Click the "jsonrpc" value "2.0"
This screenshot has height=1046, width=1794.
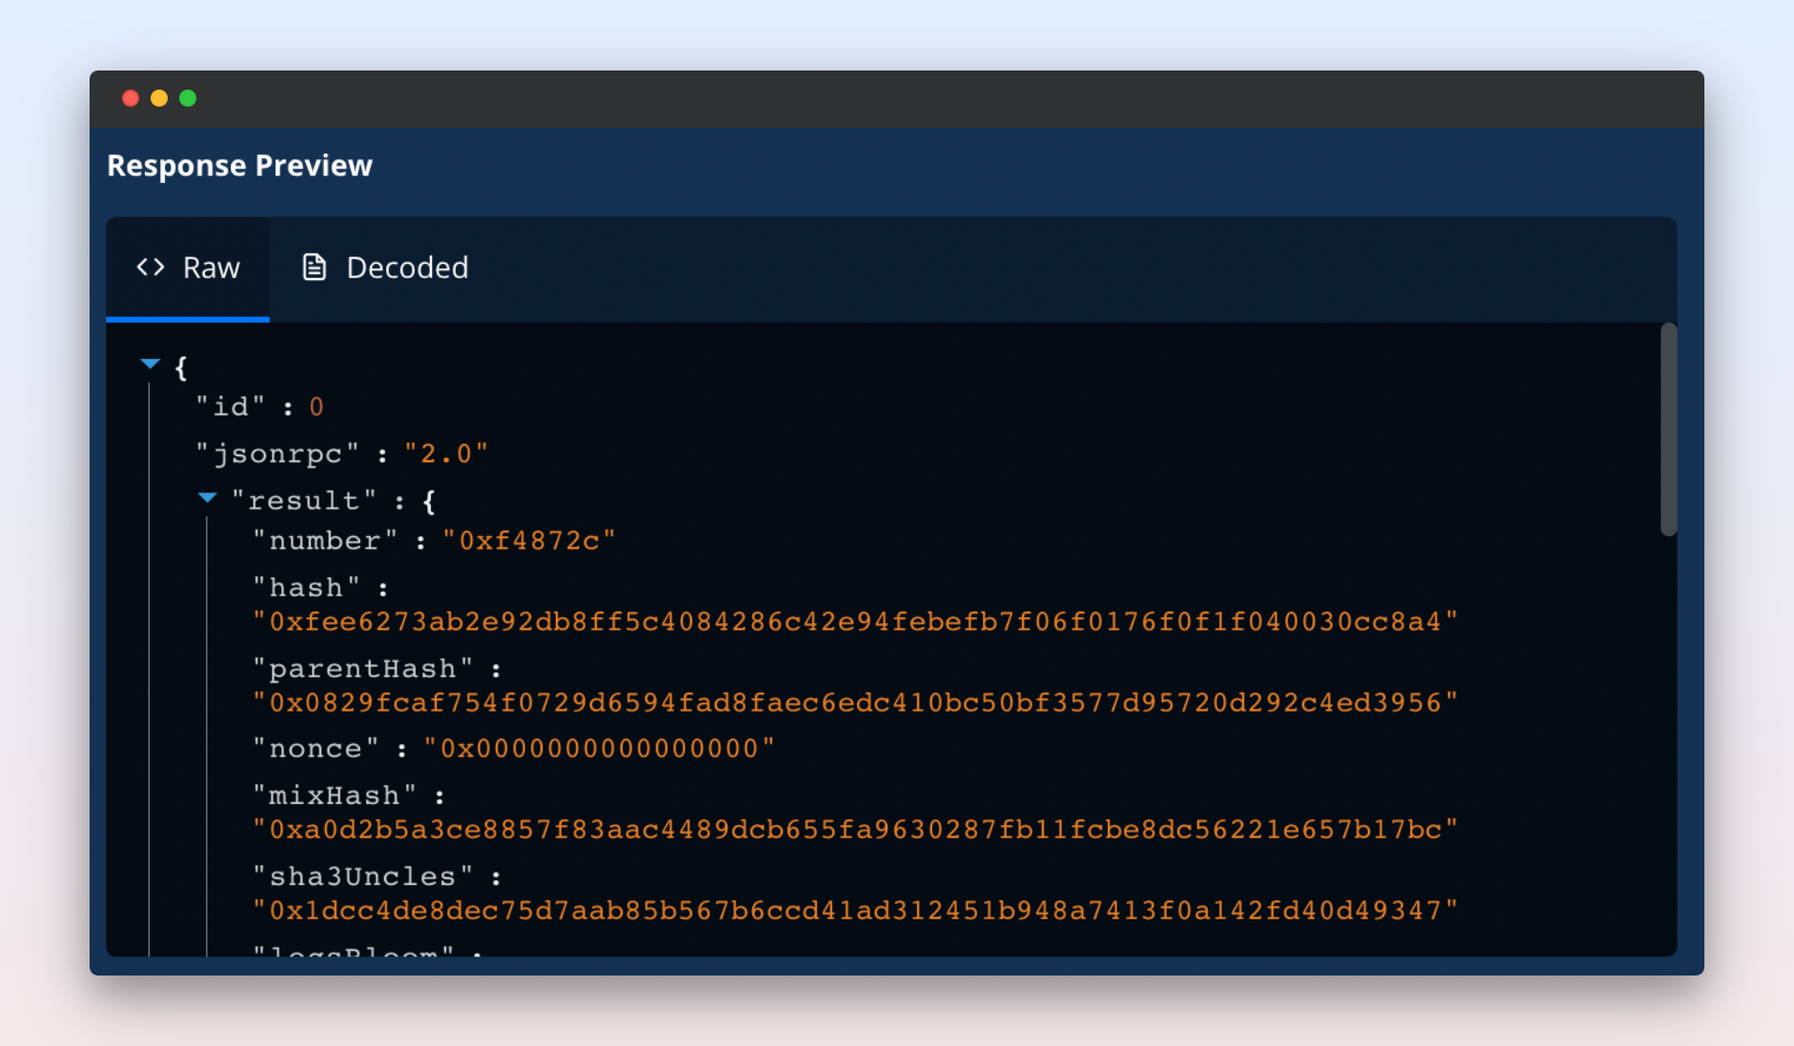click(x=446, y=454)
